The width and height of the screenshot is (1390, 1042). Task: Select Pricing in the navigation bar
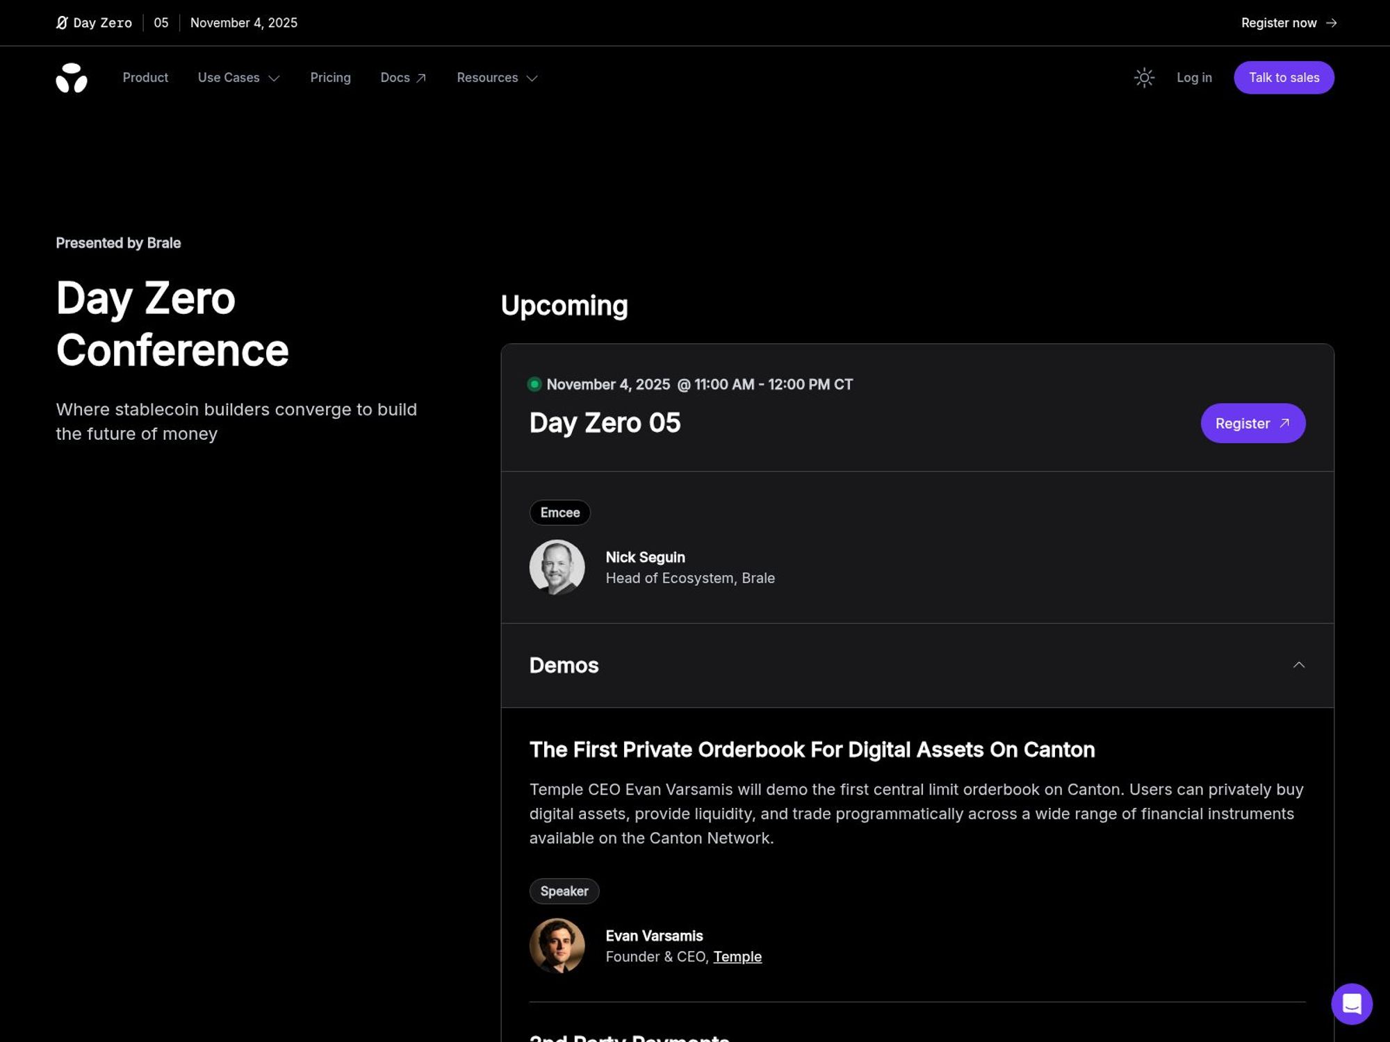[x=330, y=78]
